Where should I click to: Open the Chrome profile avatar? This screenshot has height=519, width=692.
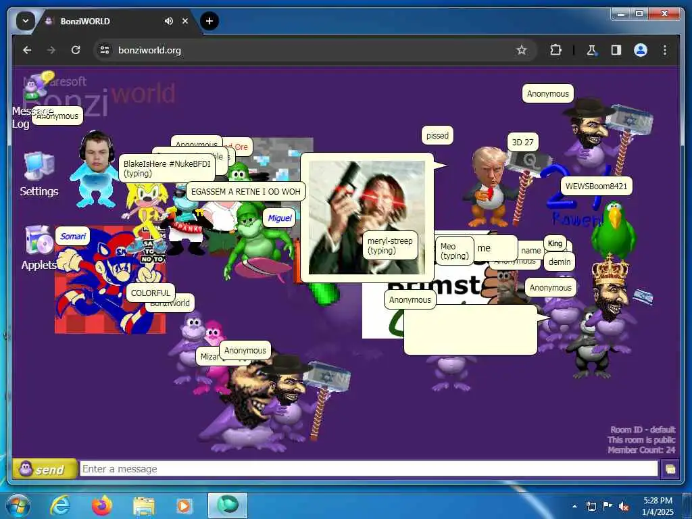(x=641, y=50)
